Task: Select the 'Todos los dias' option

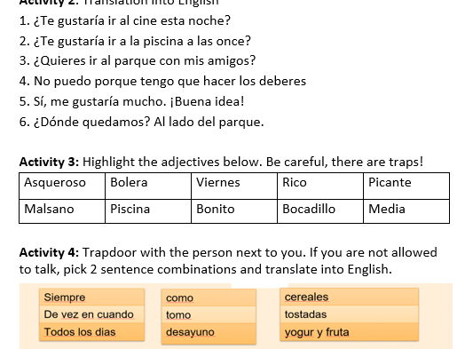Action: 91,332
